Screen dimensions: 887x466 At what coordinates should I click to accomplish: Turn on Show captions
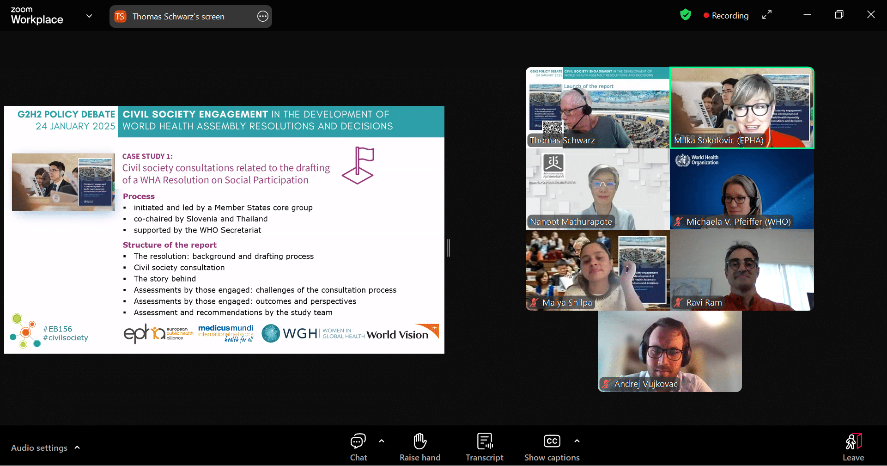tap(552, 447)
